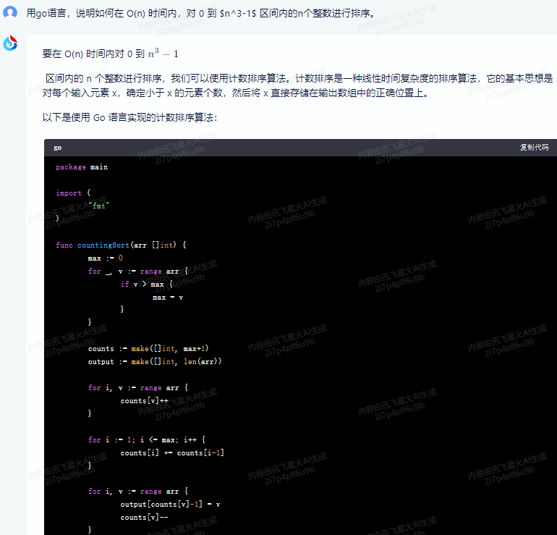This screenshot has width=557, height=535.
Task: Click the 'import (' code line
Action: point(73,193)
